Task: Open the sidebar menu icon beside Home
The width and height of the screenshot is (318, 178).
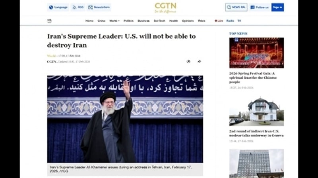Action: pos(49,21)
